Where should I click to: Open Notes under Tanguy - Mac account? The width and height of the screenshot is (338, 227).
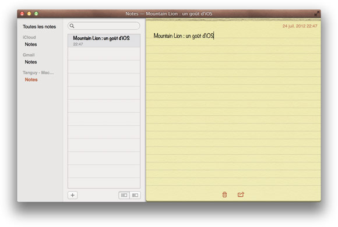[31, 80]
